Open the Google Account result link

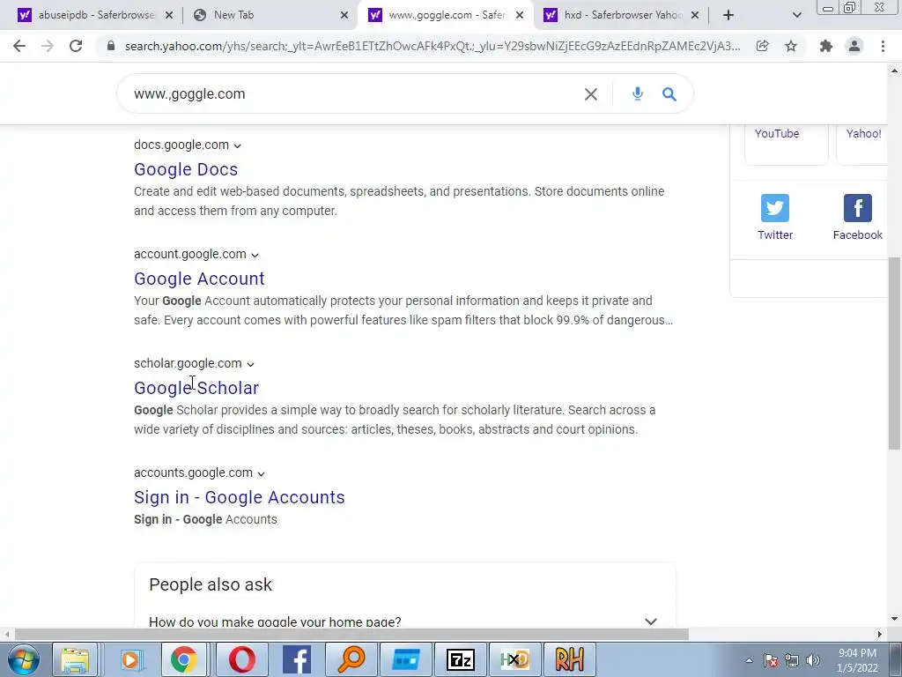199,279
